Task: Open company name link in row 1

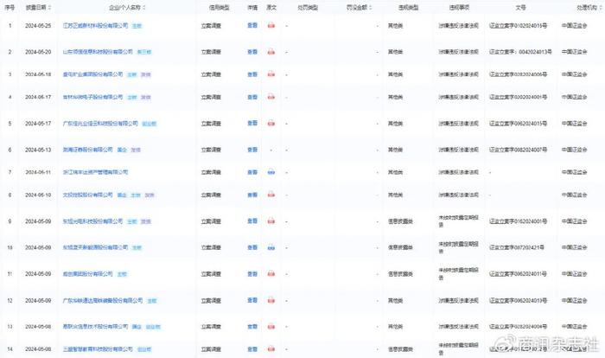Action: tap(95, 25)
